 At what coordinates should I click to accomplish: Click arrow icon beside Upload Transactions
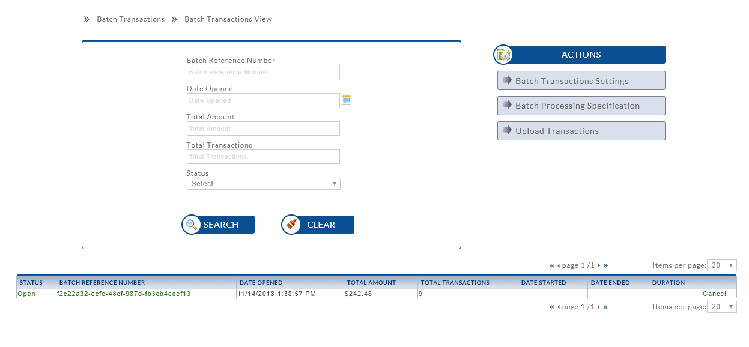[507, 130]
